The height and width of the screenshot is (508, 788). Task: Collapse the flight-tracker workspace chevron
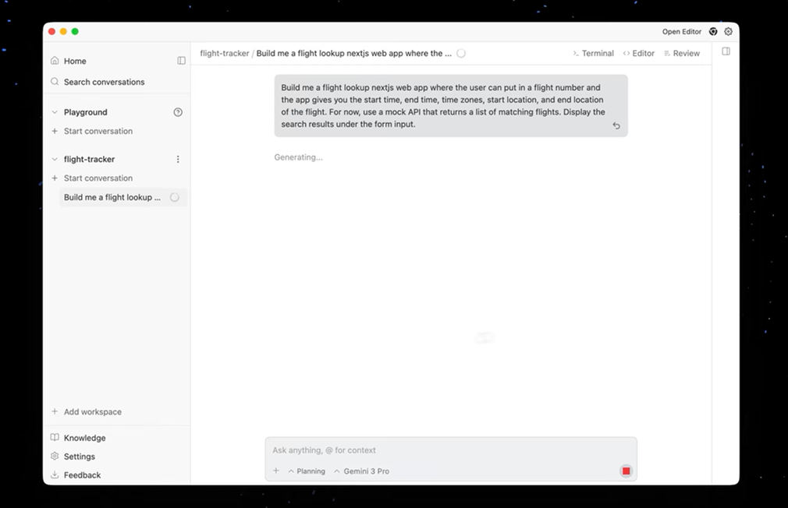point(55,159)
